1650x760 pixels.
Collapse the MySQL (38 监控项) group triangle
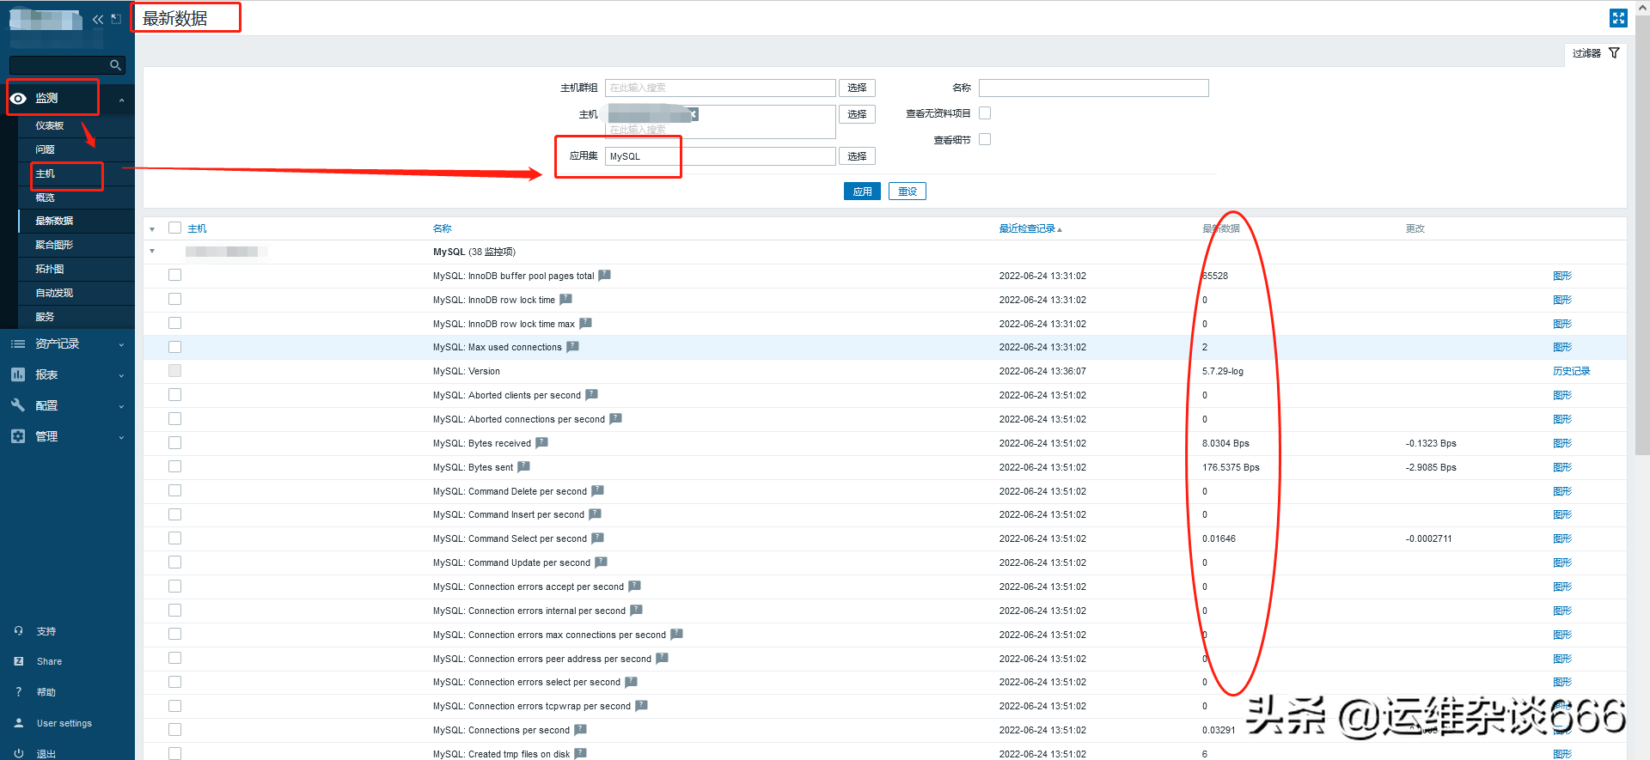coord(152,252)
